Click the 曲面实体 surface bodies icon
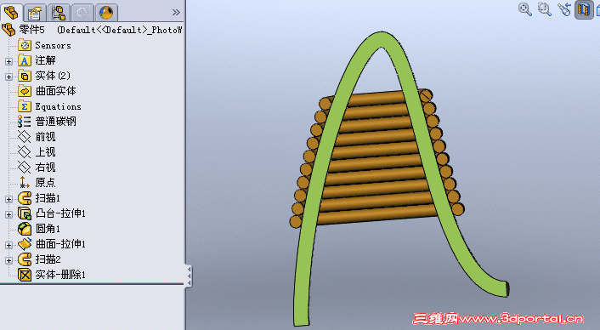The image size is (600, 330). [x=25, y=91]
